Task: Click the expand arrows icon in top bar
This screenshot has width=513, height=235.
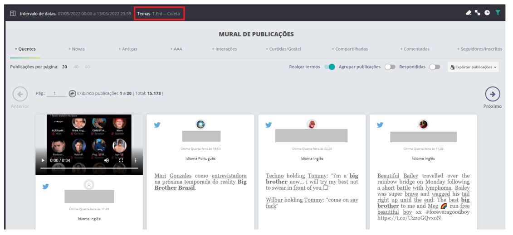Action: coord(478,13)
